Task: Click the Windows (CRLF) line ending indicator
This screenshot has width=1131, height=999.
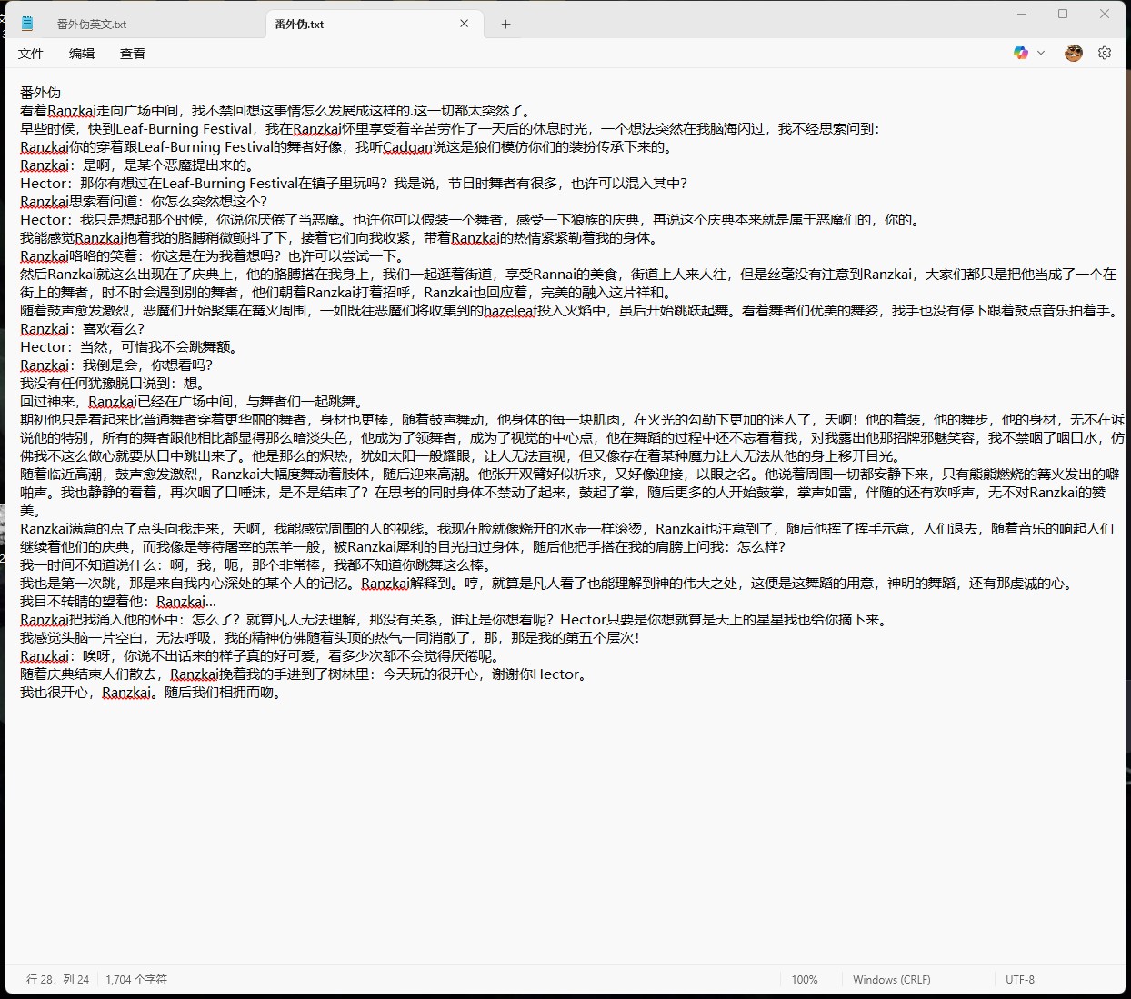Action: [891, 979]
